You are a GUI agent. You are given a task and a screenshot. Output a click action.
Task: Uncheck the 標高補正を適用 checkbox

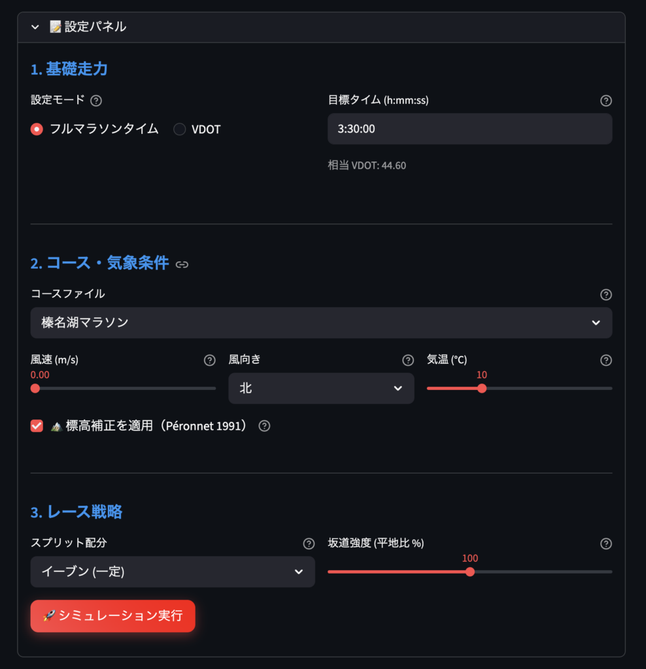(37, 425)
